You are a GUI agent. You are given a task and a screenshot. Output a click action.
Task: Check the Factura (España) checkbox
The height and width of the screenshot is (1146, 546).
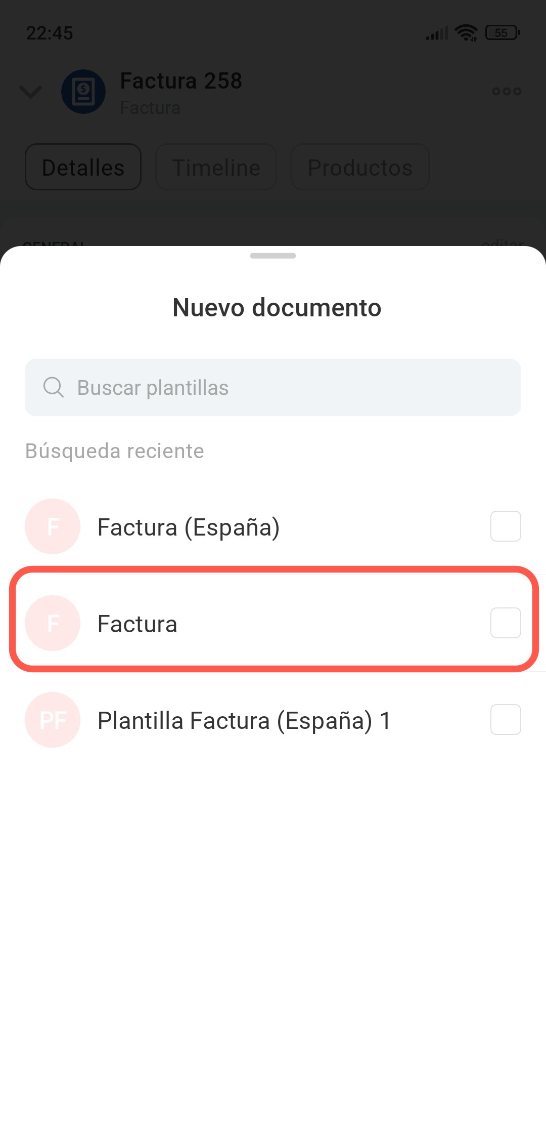point(506,526)
